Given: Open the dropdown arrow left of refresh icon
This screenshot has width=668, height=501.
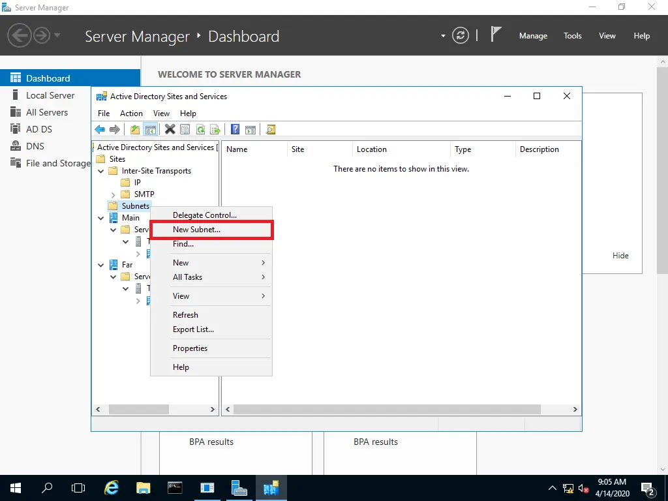Looking at the screenshot, I should point(443,36).
